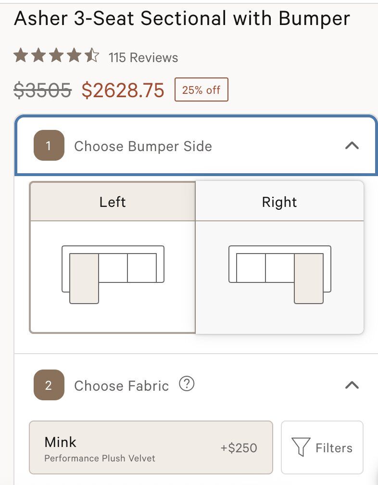Image resolution: width=378 pixels, height=485 pixels.
Task: Select the Right bumper side option
Action: click(279, 202)
